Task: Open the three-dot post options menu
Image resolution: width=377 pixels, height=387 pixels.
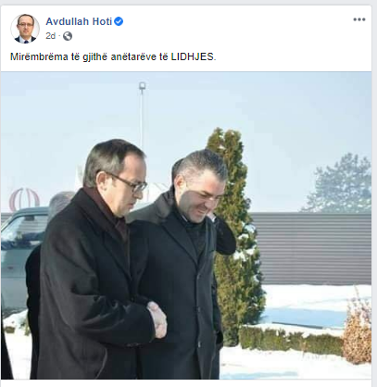Action: 359,19
